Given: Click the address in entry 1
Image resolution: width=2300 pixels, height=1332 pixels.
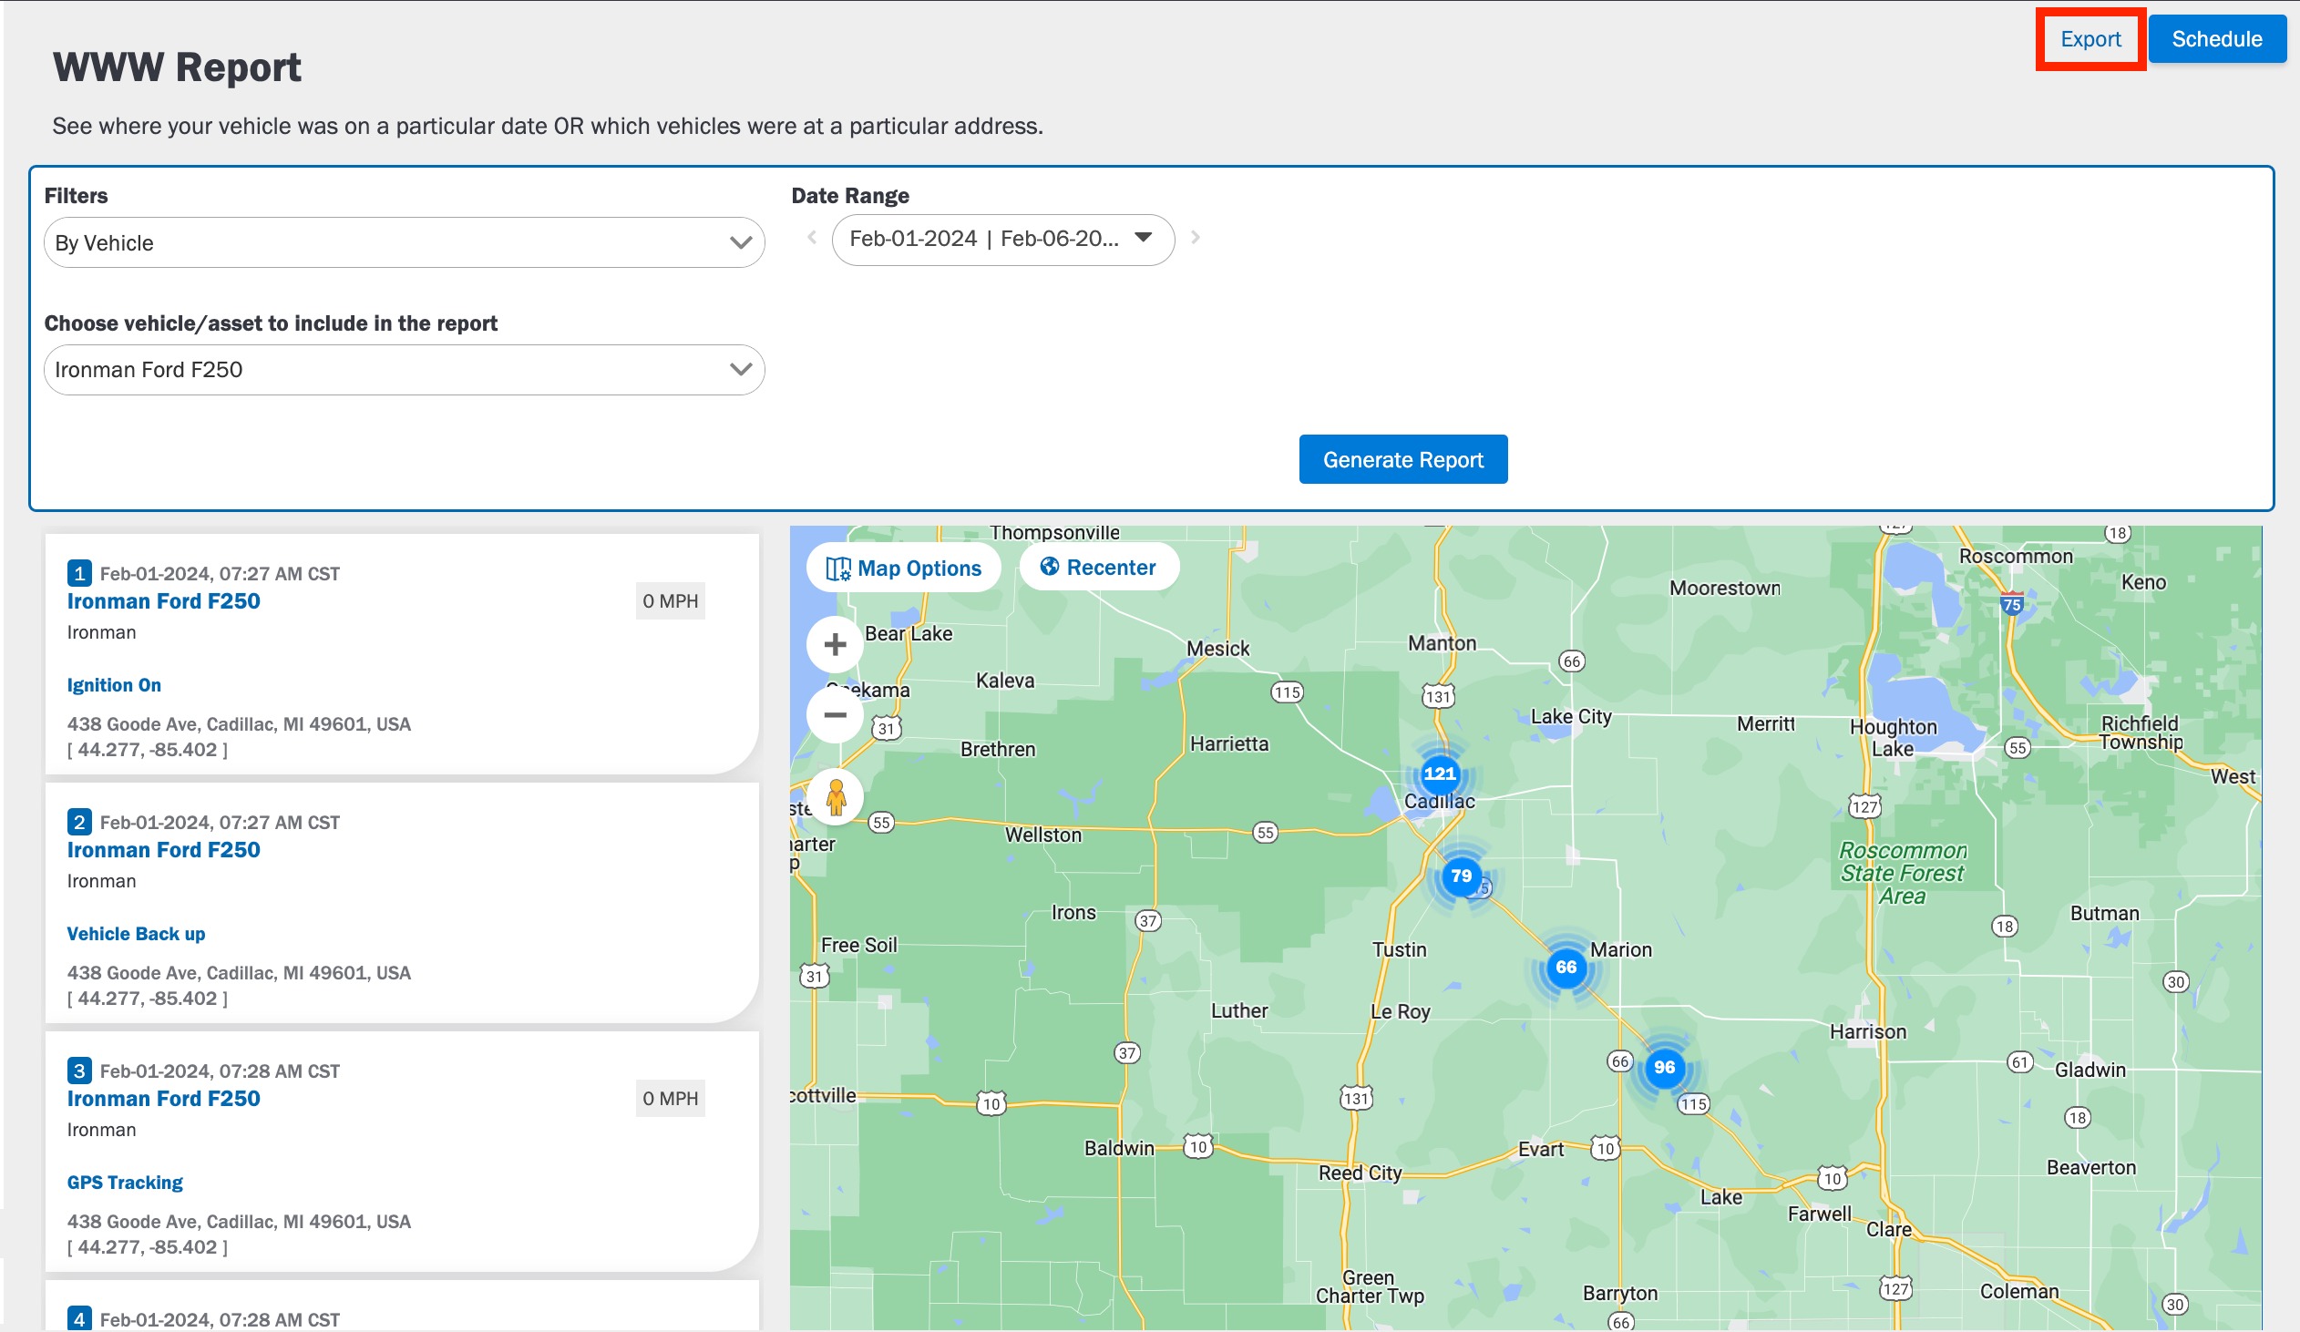Looking at the screenshot, I should click(239, 724).
